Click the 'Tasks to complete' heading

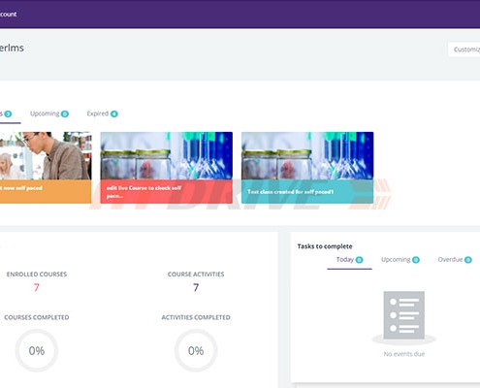[325, 246]
